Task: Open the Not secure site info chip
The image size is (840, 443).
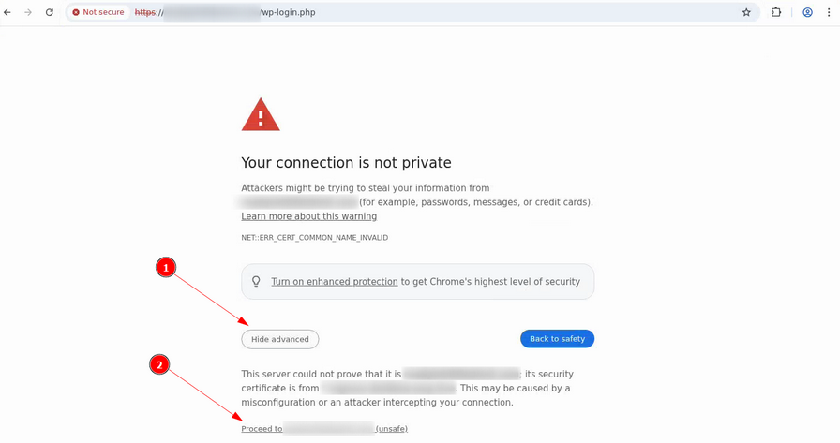Action: click(98, 12)
